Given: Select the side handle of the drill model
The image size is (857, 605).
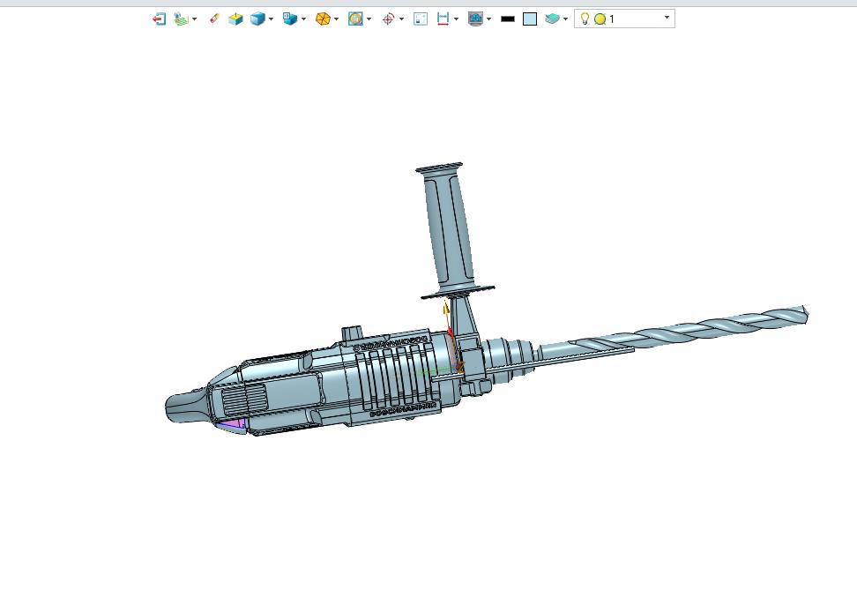Looking at the screenshot, I should pyautogui.click(x=450, y=229).
